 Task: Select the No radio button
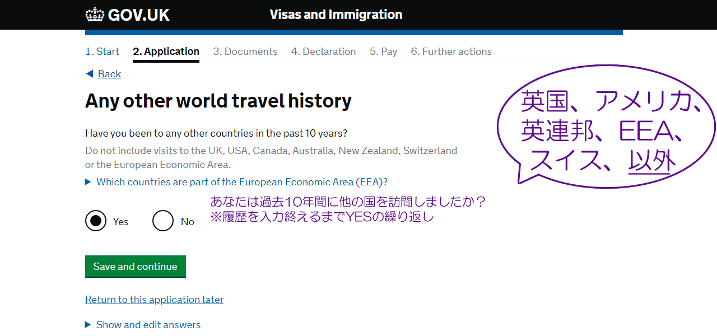click(x=163, y=221)
